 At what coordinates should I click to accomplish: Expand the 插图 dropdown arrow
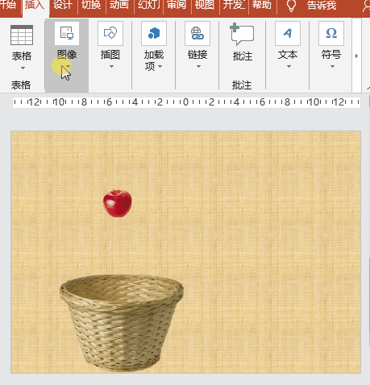(111, 66)
